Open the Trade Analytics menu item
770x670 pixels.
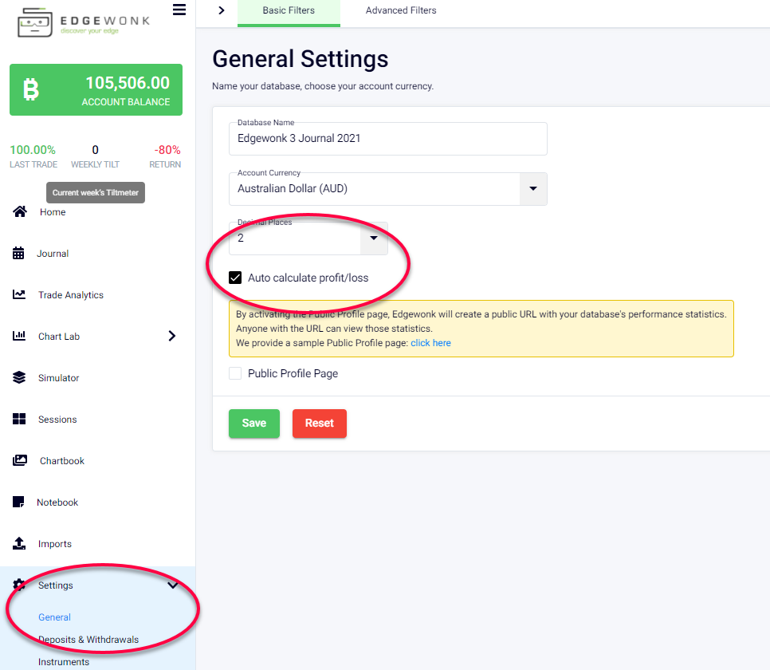click(x=71, y=295)
